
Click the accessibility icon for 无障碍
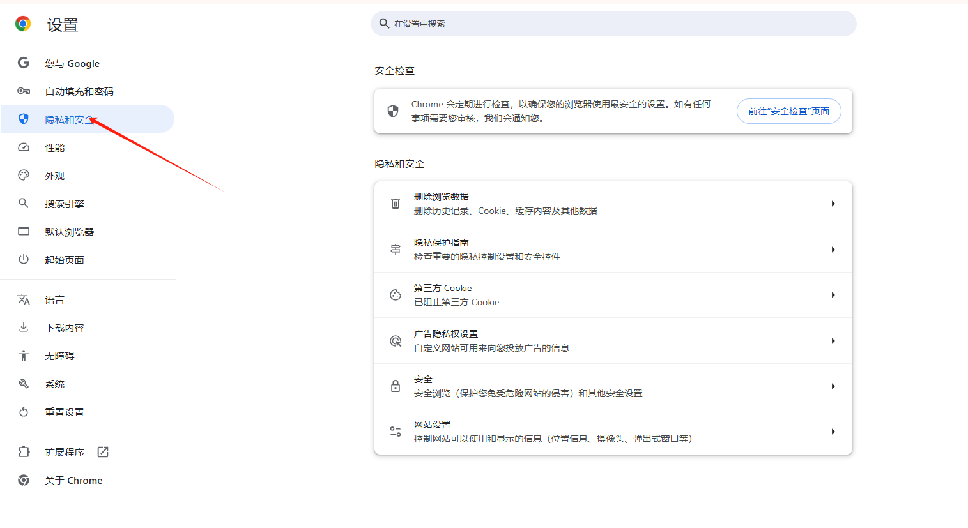tap(24, 356)
